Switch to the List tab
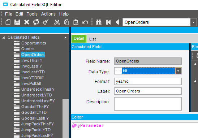The width and height of the screenshot is (198, 138). pyautogui.click(x=92, y=39)
